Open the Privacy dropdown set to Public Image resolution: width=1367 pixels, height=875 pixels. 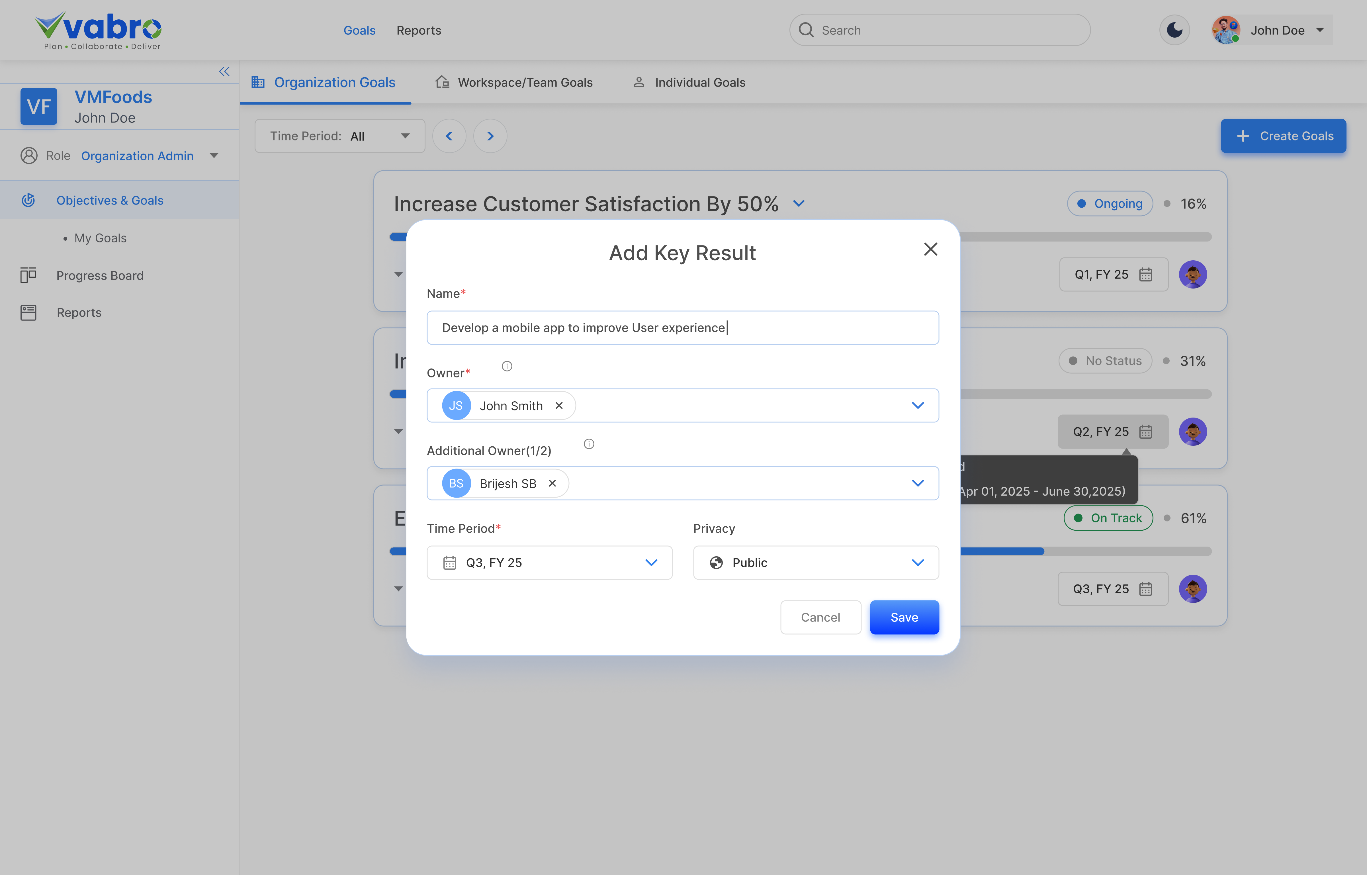coord(816,563)
